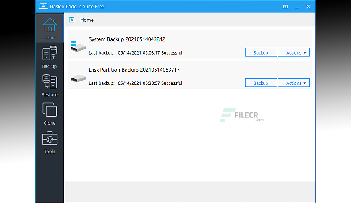Minimize the Hasleo Backup Suite window
This screenshot has width=351, height=203.
(296, 7)
